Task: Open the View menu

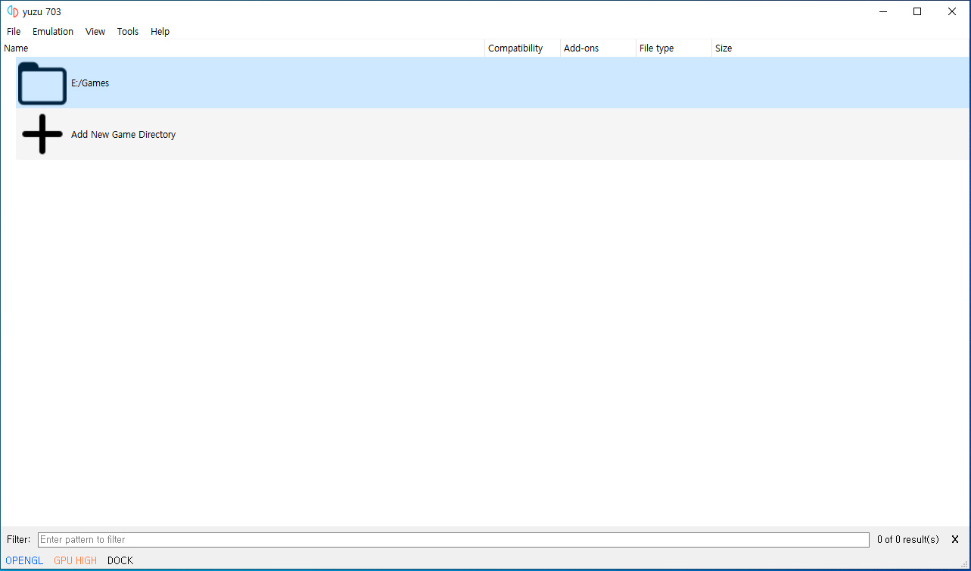Action: (x=95, y=32)
